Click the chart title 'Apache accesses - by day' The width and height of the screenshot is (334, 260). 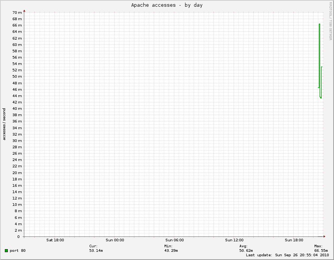[x=167, y=5]
